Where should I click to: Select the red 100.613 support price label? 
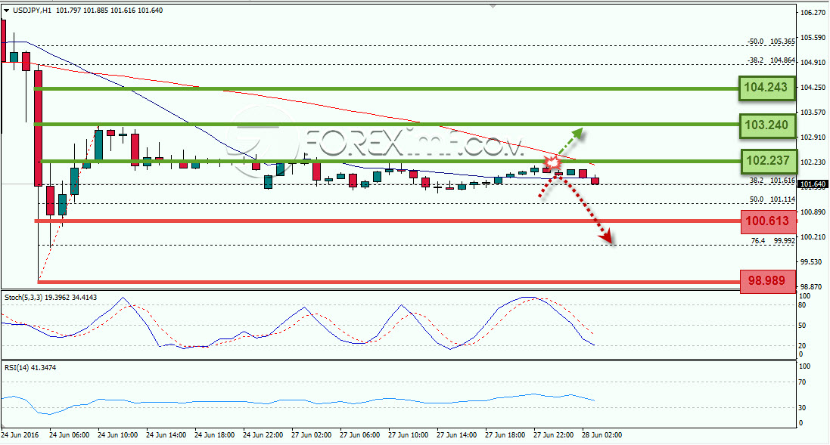coord(767,221)
